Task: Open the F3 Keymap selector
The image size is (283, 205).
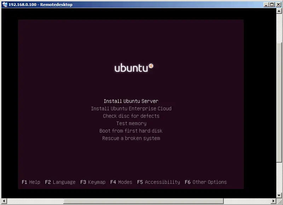Action: pyautogui.click(x=93, y=182)
